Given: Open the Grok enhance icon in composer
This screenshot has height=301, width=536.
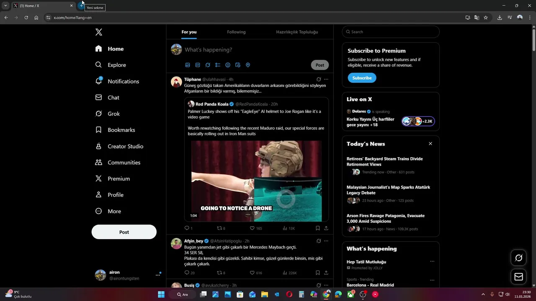Looking at the screenshot, I should coord(208,65).
